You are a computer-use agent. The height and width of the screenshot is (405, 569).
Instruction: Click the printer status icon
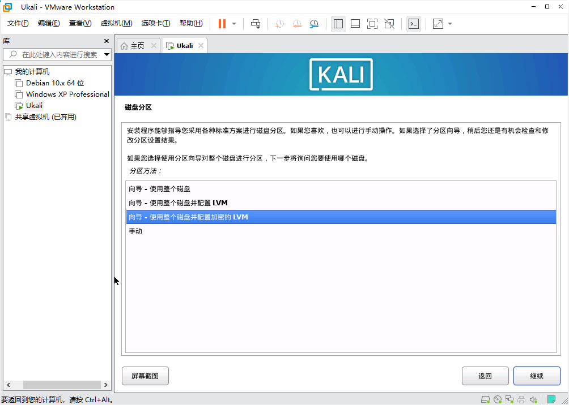click(x=521, y=399)
